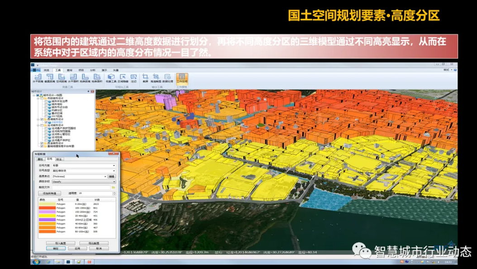Open the 数据处理 data processing tool
Screen dimensions: 477x269
[x=167, y=78]
